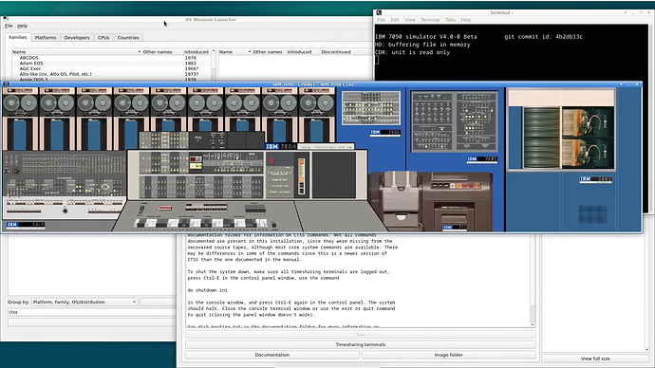
Task: Open Terminal File menu
Action: (x=381, y=20)
